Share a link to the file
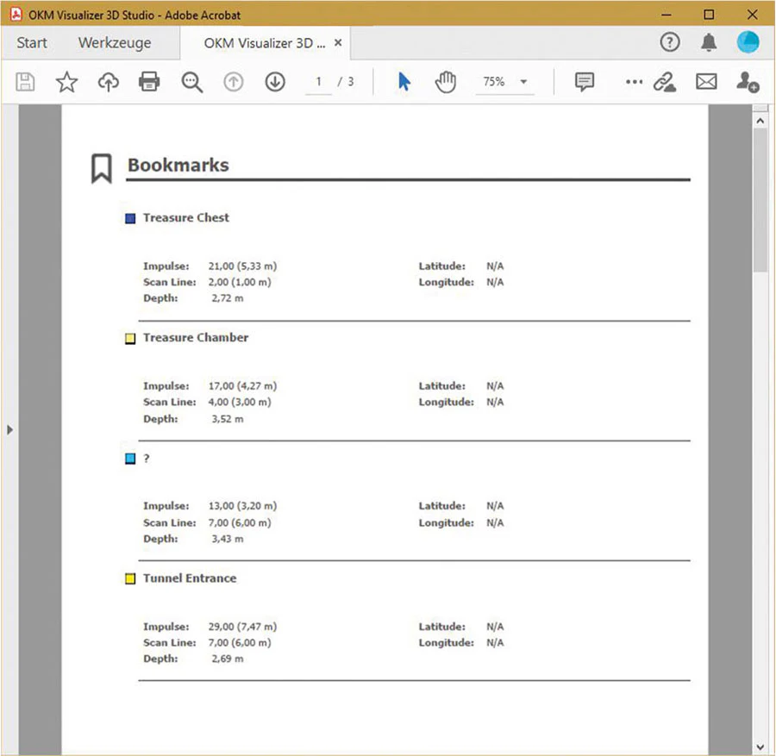This screenshot has width=776, height=756. [x=664, y=82]
